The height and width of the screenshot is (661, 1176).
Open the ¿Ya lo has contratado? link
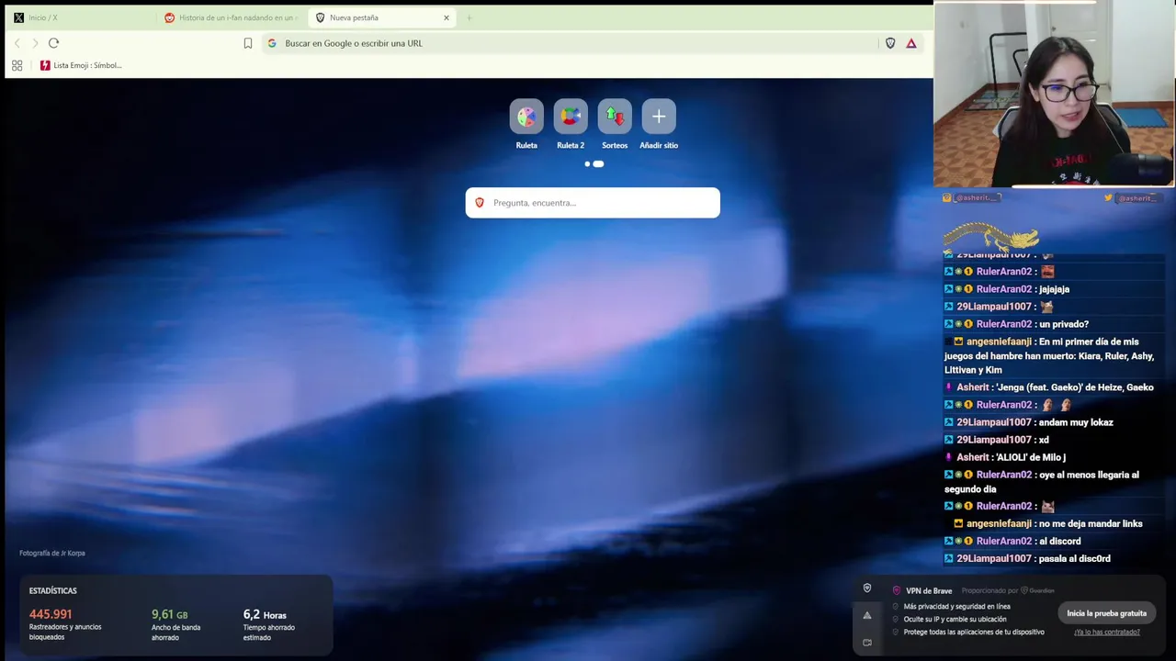(x=1106, y=633)
